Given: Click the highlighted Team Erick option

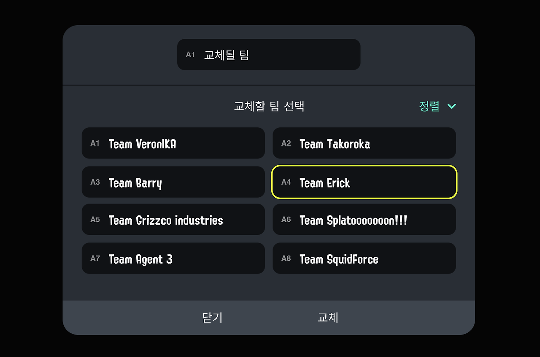Looking at the screenshot, I should (364, 182).
